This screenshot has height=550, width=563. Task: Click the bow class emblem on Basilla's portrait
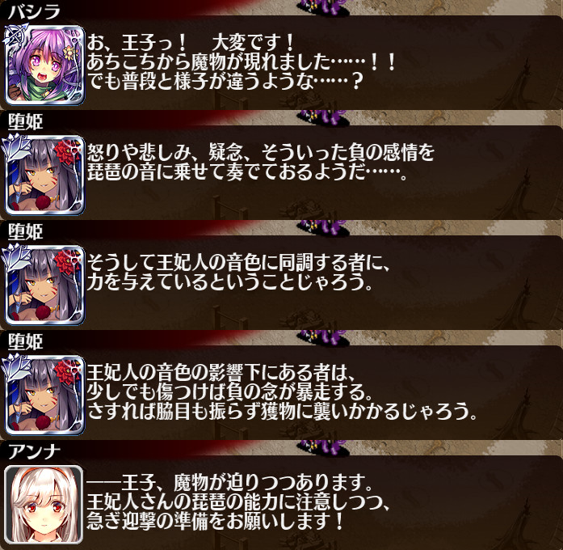[x=15, y=36]
